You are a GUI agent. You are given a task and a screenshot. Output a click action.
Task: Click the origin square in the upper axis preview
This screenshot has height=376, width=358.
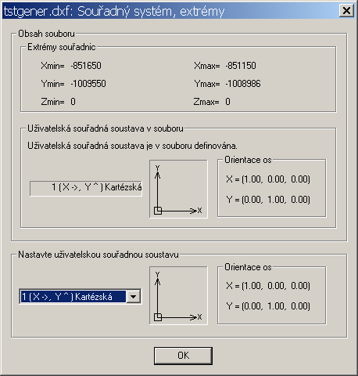click(158, 211)
